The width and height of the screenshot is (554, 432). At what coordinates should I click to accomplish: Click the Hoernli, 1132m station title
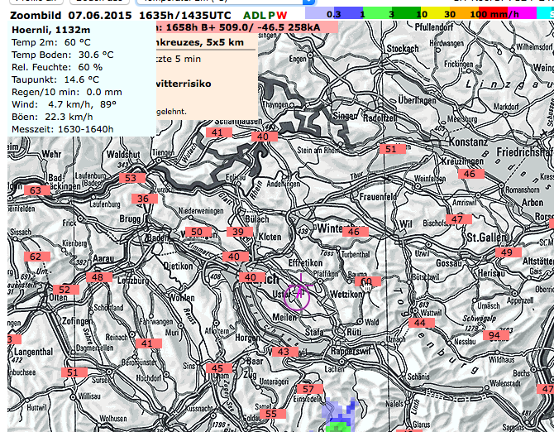[x=51, y=30]
